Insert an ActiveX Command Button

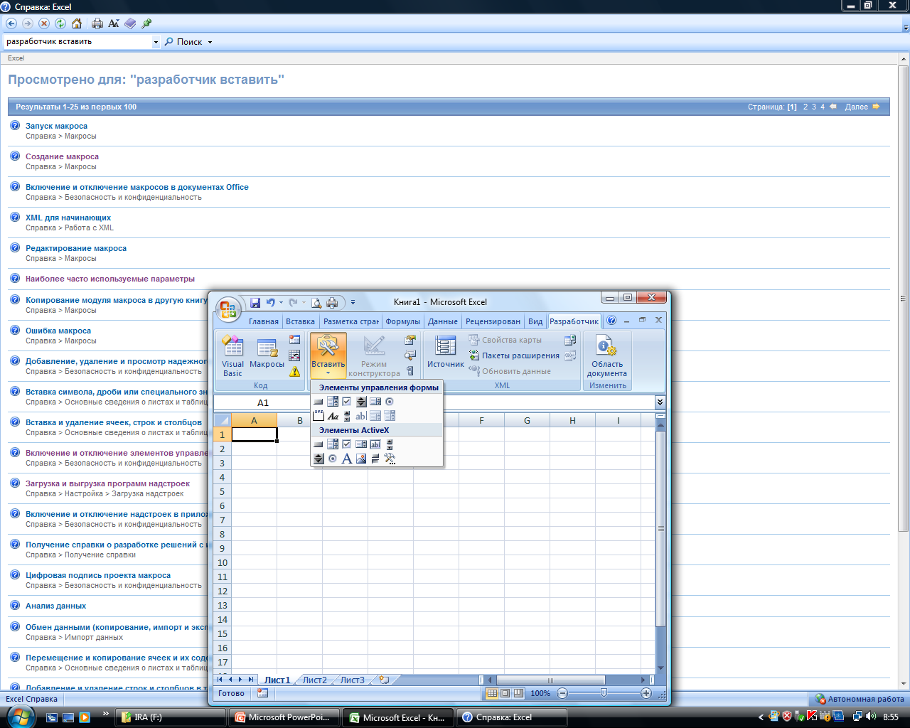(x=318, y=444)
